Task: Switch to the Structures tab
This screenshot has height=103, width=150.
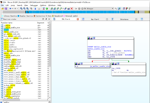Action: tap(124, 19)
